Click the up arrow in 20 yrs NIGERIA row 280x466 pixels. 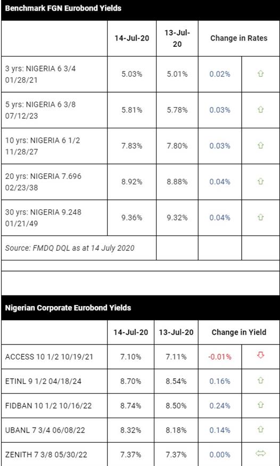pyautogui.click(x=260, y=182)
